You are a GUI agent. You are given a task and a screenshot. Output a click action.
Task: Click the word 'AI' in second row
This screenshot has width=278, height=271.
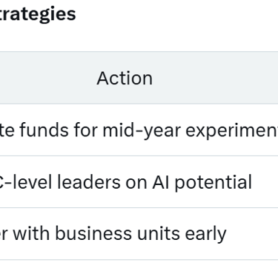click(x=161, y=182)
